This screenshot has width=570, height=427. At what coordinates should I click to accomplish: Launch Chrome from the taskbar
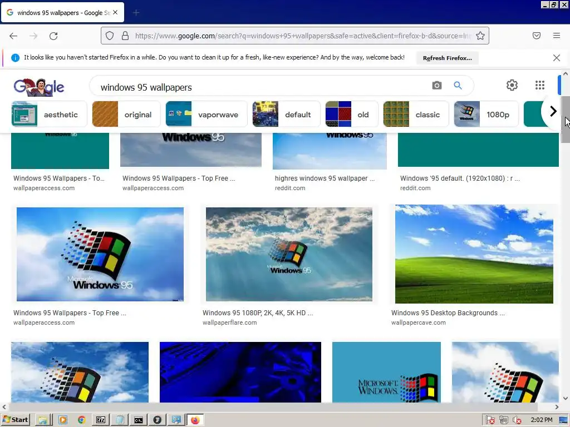coord(81,420)
